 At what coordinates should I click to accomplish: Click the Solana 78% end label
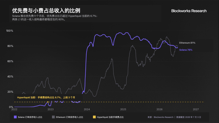click(186, 50)
